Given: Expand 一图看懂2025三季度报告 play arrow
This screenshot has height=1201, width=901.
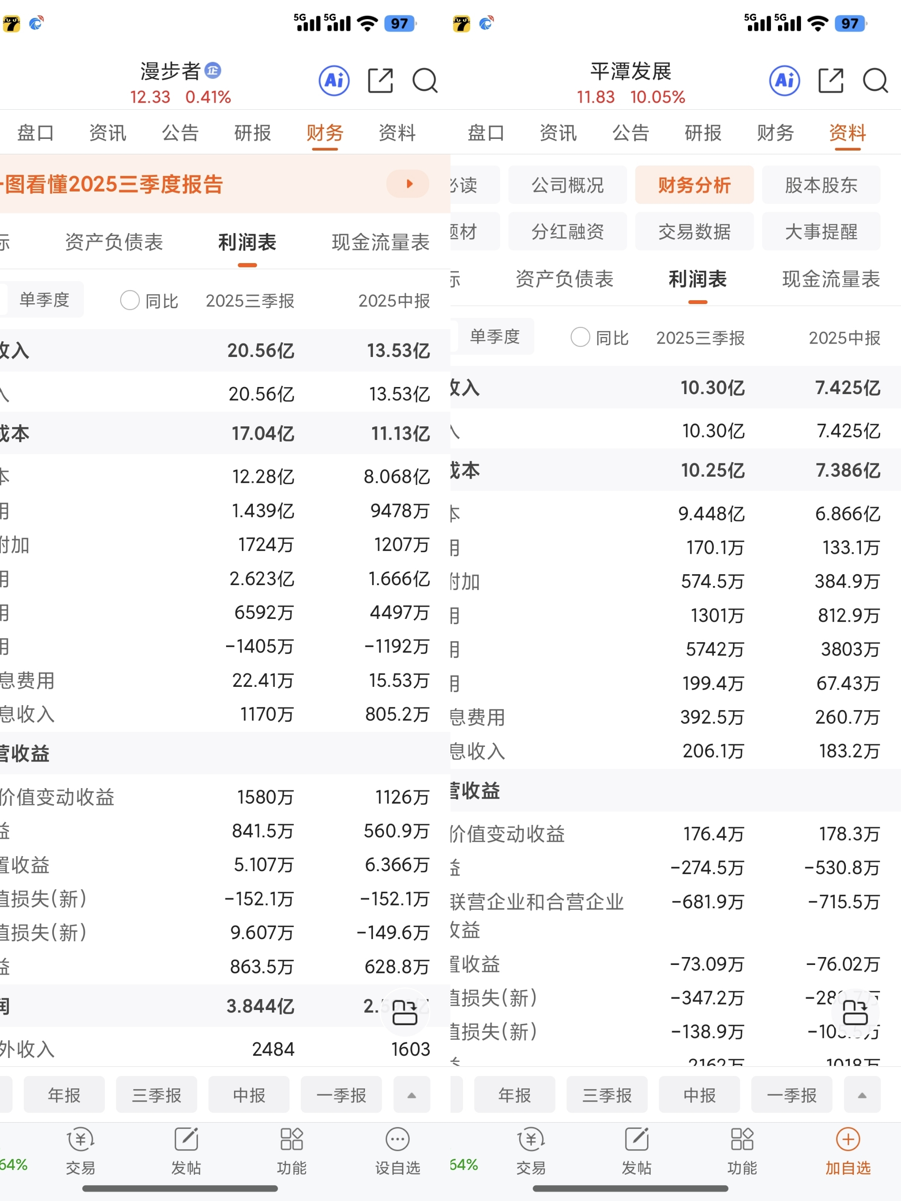Looking at the screenshot, I should click(408, 183).
